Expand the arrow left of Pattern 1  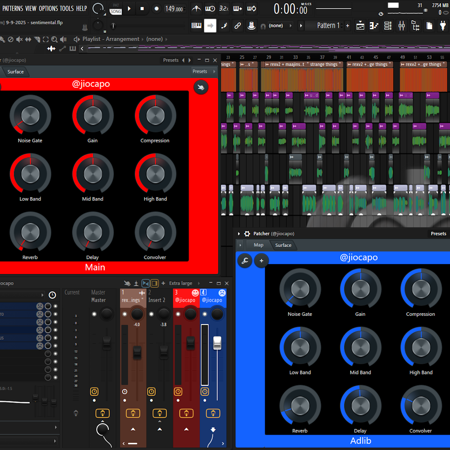click(301, 26)
